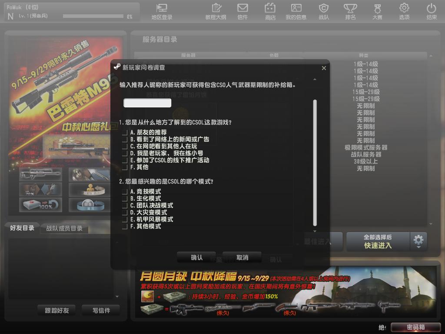Sort by the 种类 column header
Image resolution: width=445 pixels, height=334 pixels.
pos(364,55)
